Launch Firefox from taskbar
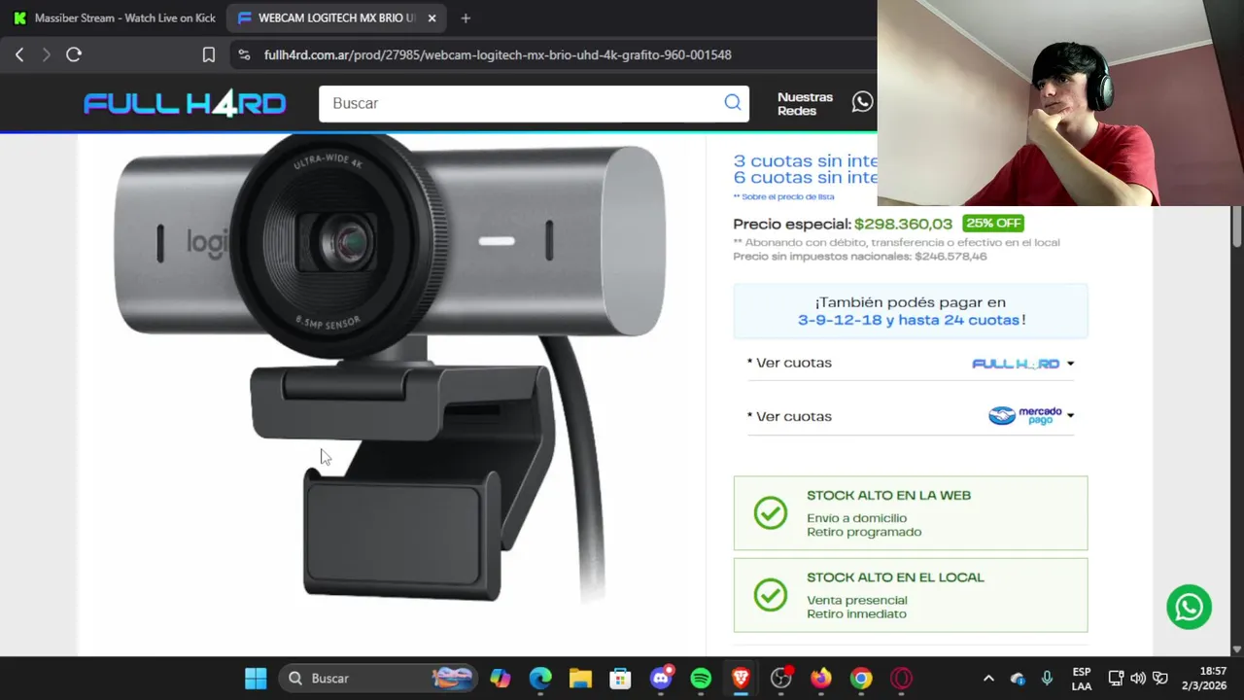 [x=821, y=679]
